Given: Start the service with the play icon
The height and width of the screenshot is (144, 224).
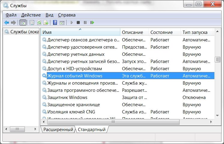Looking at the screenshot, I should (x=72, y=22).
